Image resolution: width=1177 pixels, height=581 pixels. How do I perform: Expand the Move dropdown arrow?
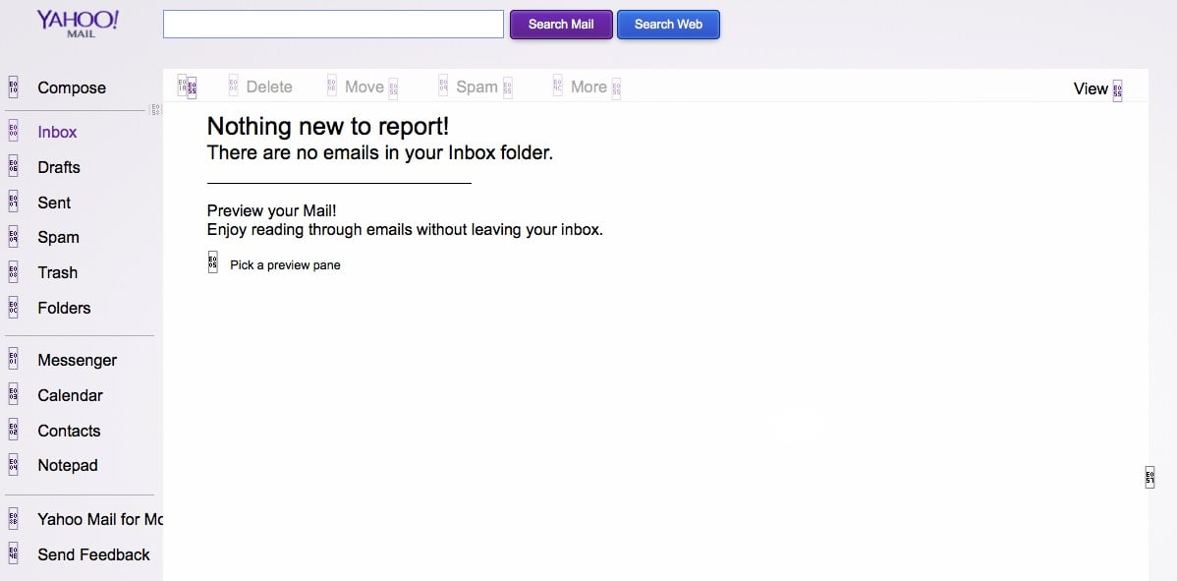pyautogui.click(x=393, y=88)
